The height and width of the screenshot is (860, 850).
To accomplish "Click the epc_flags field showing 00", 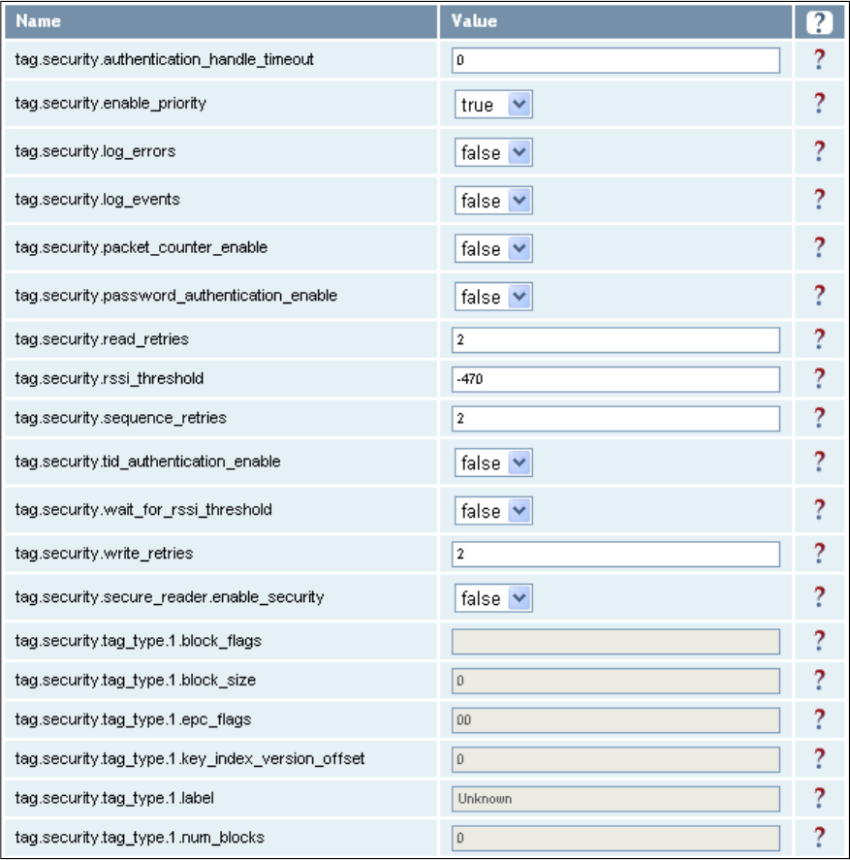I will [x=615, y=720].
